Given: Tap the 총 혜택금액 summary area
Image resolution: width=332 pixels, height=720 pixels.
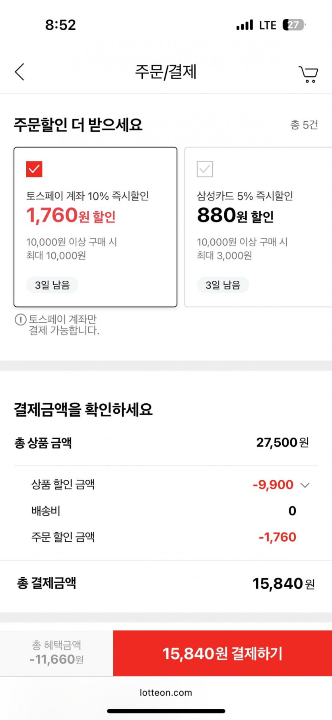Looking at the screenshot, I should tap(56, 653).
